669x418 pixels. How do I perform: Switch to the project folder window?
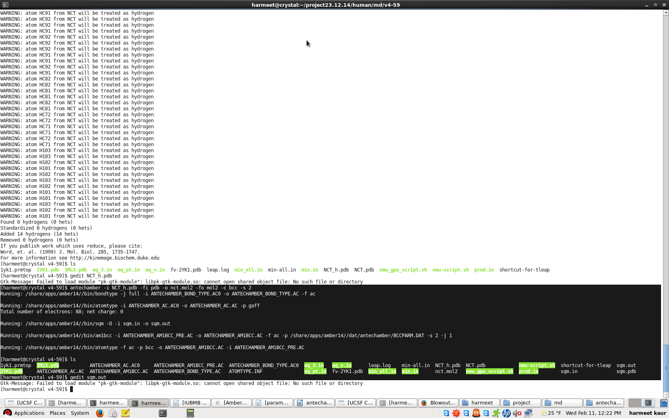[x=520, y=403]
